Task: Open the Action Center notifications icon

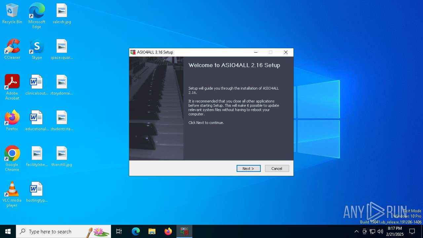Action: 412,231
